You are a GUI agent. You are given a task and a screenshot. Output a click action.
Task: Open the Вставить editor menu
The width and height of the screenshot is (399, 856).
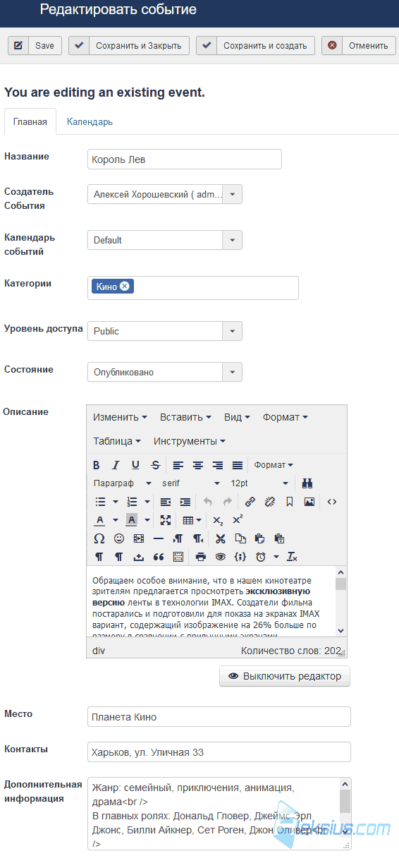185,417
